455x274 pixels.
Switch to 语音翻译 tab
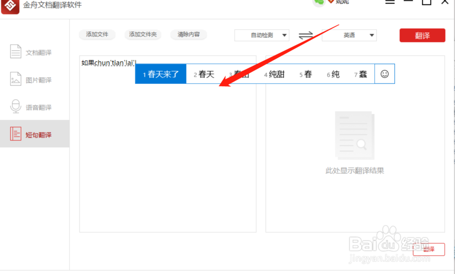click(x=35, y=107)
